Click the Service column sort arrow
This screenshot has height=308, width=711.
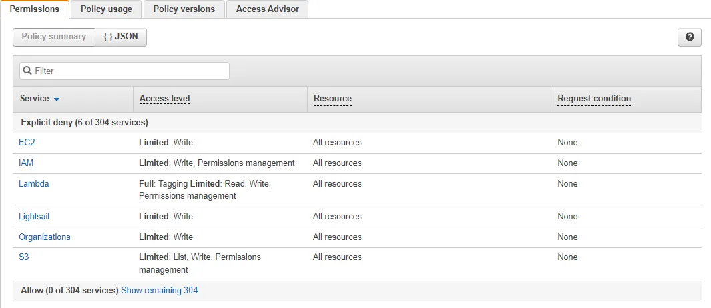pyautogui.click(x=57, y=99)
